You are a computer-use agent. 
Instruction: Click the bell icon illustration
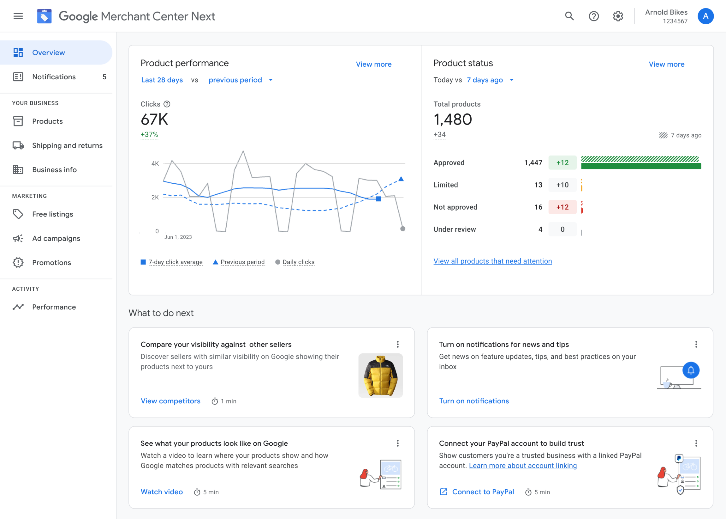691,370
